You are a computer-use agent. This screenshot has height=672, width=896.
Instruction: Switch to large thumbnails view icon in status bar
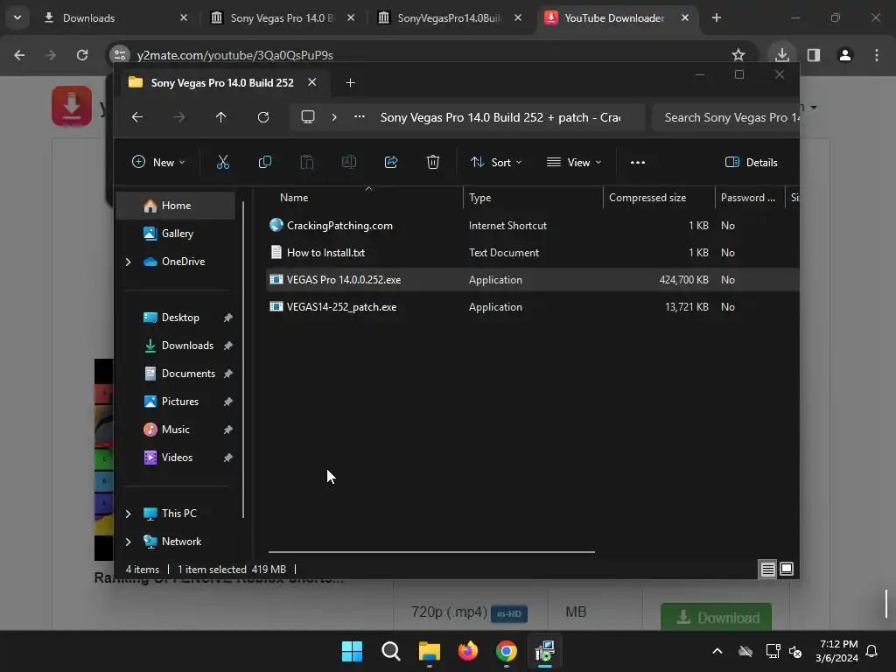point(787,569)
